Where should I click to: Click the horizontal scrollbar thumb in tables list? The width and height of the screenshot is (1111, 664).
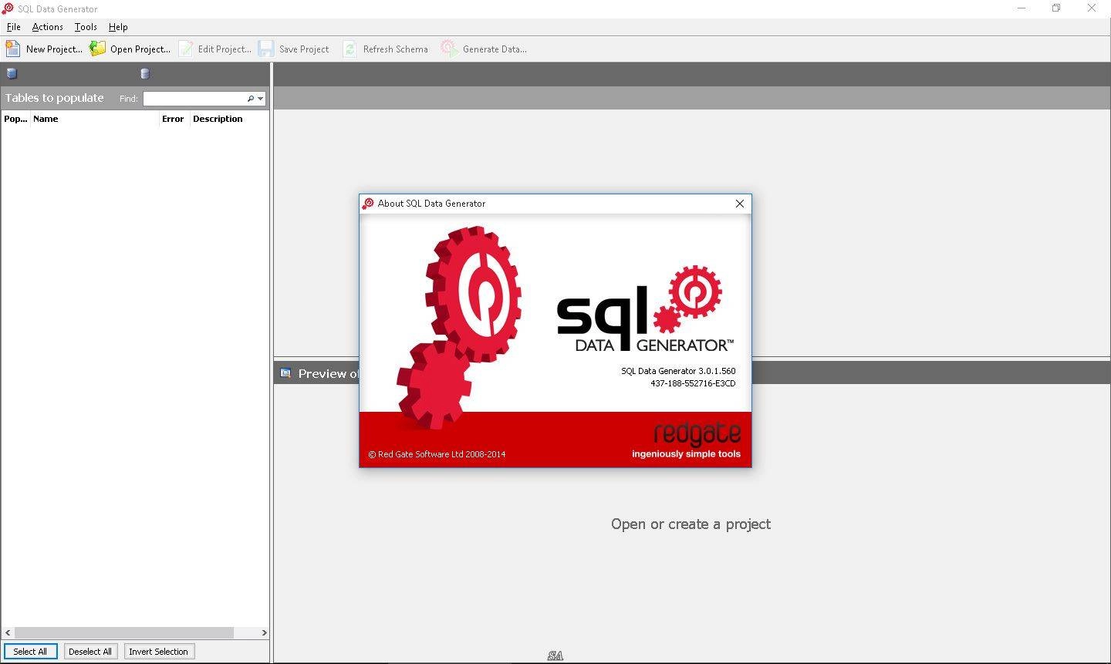pos(124,632)
